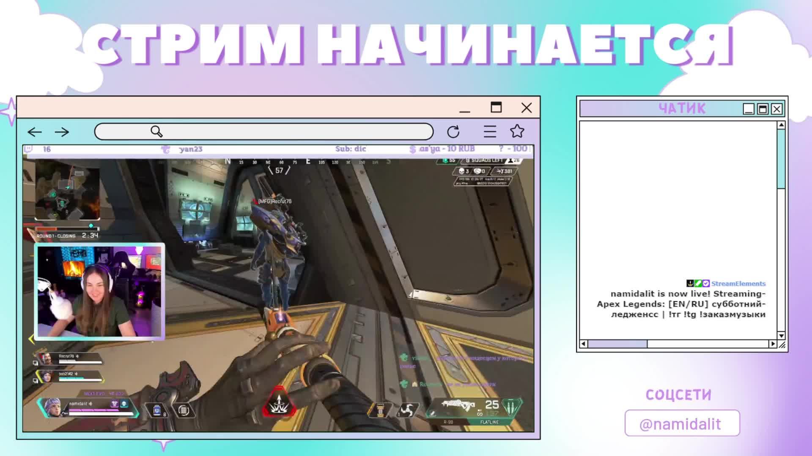Click chat horizontal scroll right arrow
Screen dimensions: 812x456
(773, 344)
